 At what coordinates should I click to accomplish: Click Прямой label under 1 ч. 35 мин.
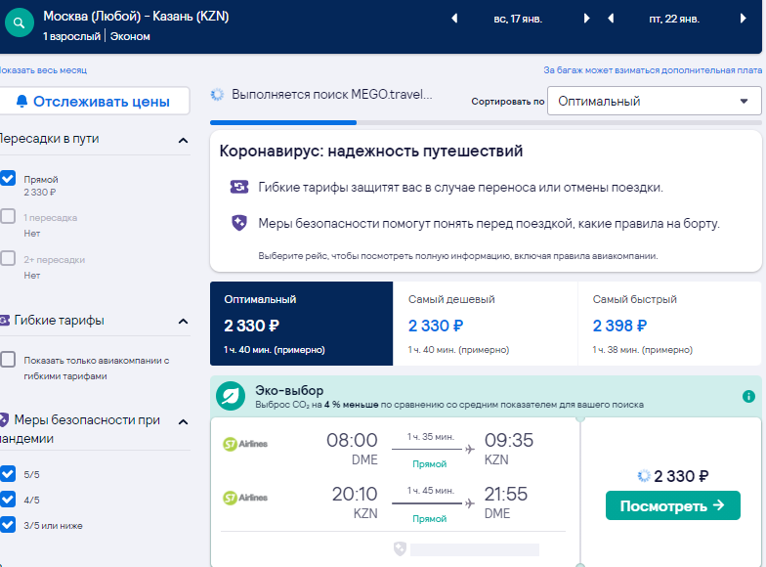click(x=430, y=463)
